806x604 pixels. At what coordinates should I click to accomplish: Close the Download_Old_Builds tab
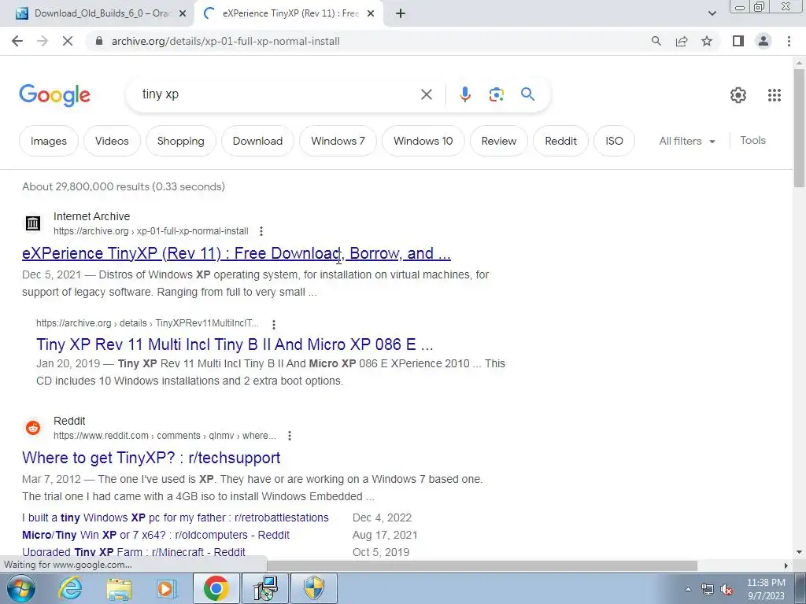point(183,14)
